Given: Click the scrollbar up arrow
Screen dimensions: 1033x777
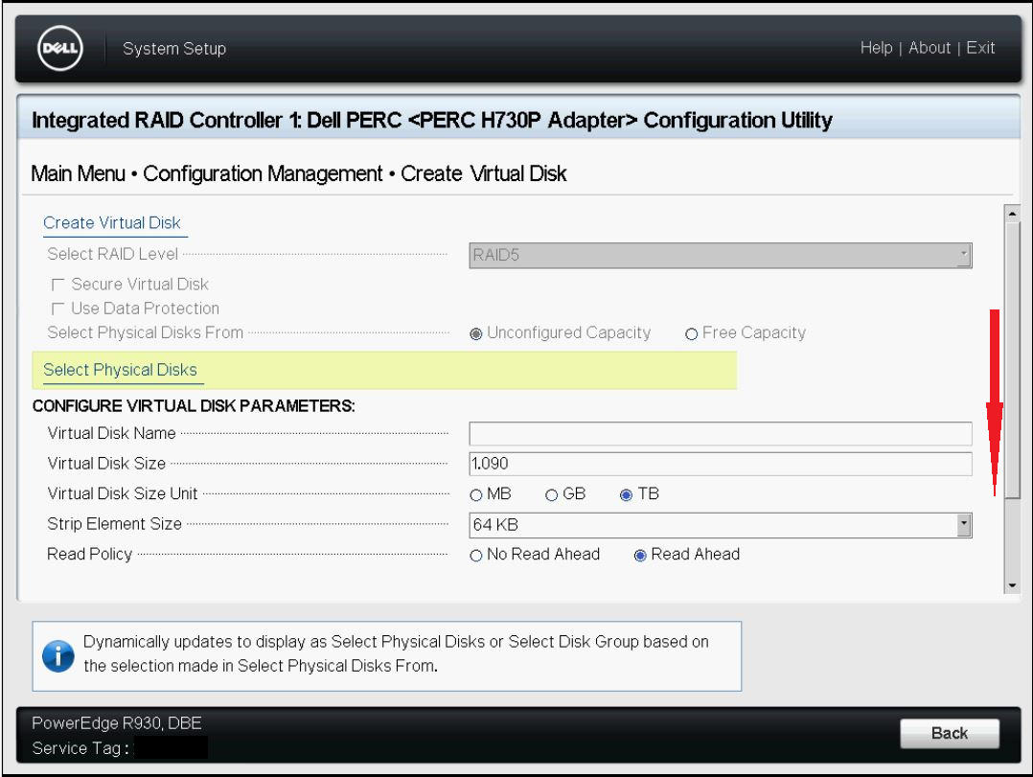Looking at the screenshot, I should (x=1013, y=214).
